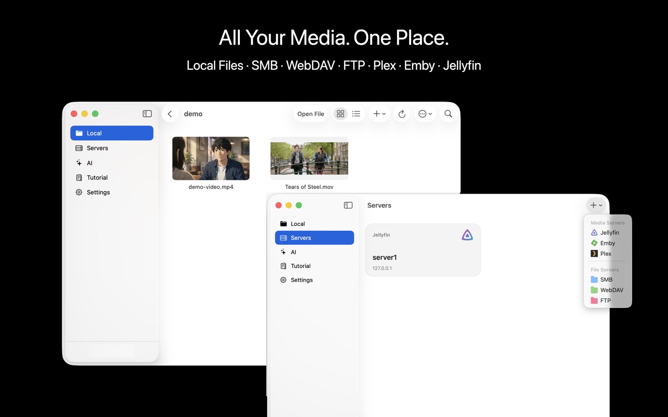Open AI in the Servers window sidebar
The height and width of the screenshot is (417, 668).
pos(315,252)
